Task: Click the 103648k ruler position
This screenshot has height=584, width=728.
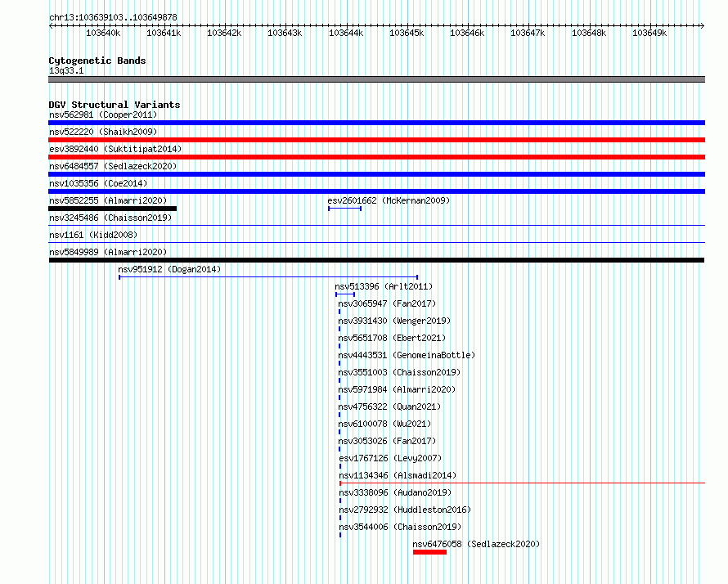Action: [x=589, y=33]
